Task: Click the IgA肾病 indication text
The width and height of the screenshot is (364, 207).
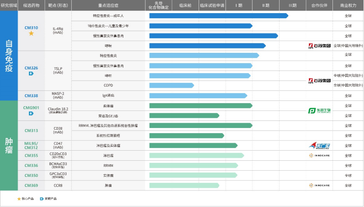Action: (x=108, y=96)
